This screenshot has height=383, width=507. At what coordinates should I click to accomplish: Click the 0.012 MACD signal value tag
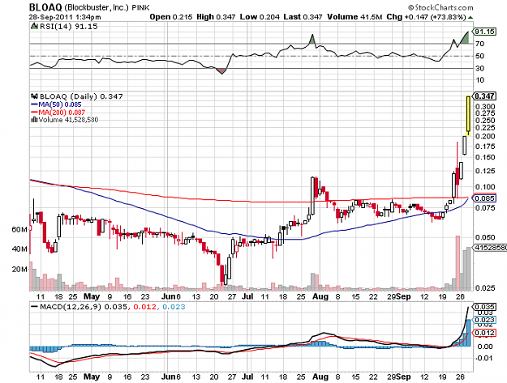click(484, 333)
